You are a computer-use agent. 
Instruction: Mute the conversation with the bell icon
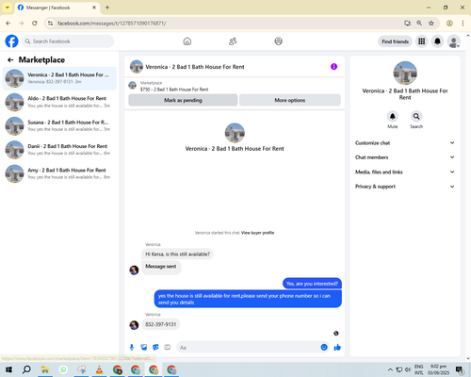393,117
